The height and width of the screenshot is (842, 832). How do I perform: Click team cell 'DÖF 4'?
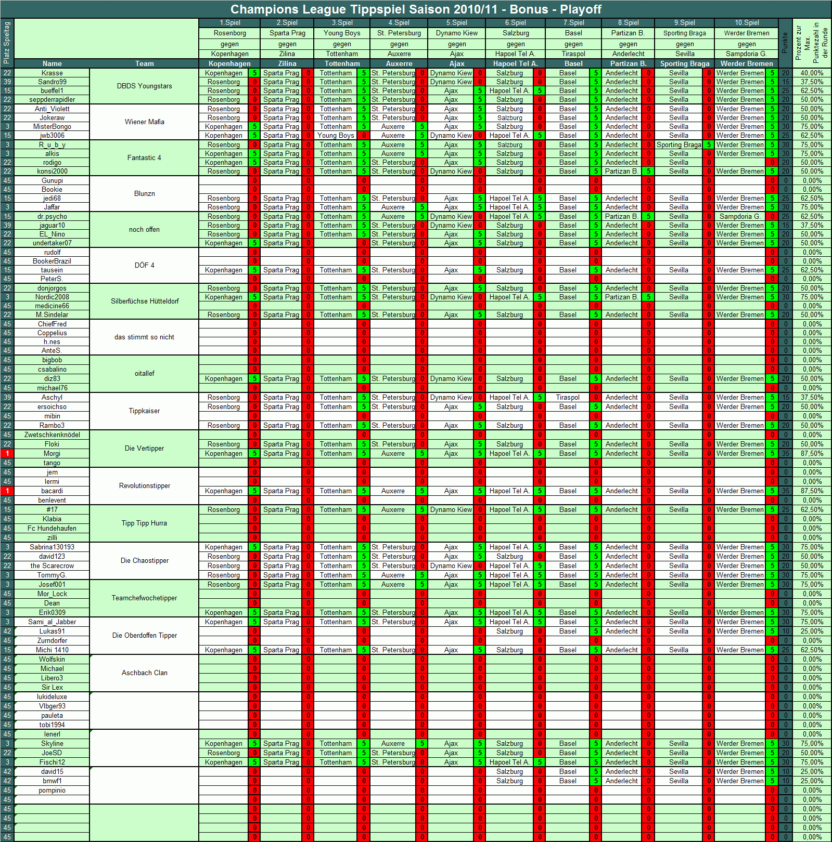pos(144,266)
